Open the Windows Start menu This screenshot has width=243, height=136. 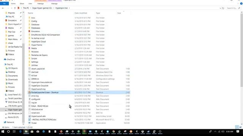click(3, 131)
